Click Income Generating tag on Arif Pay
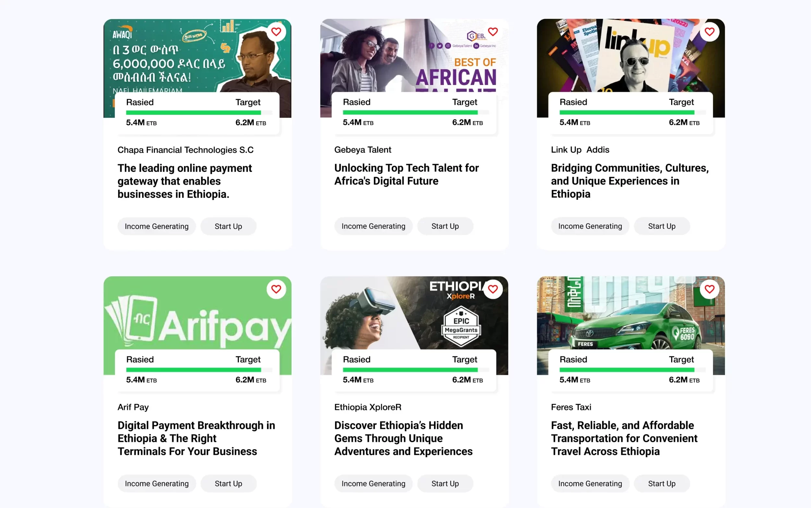The image size is (811, 508). [157, 484]
